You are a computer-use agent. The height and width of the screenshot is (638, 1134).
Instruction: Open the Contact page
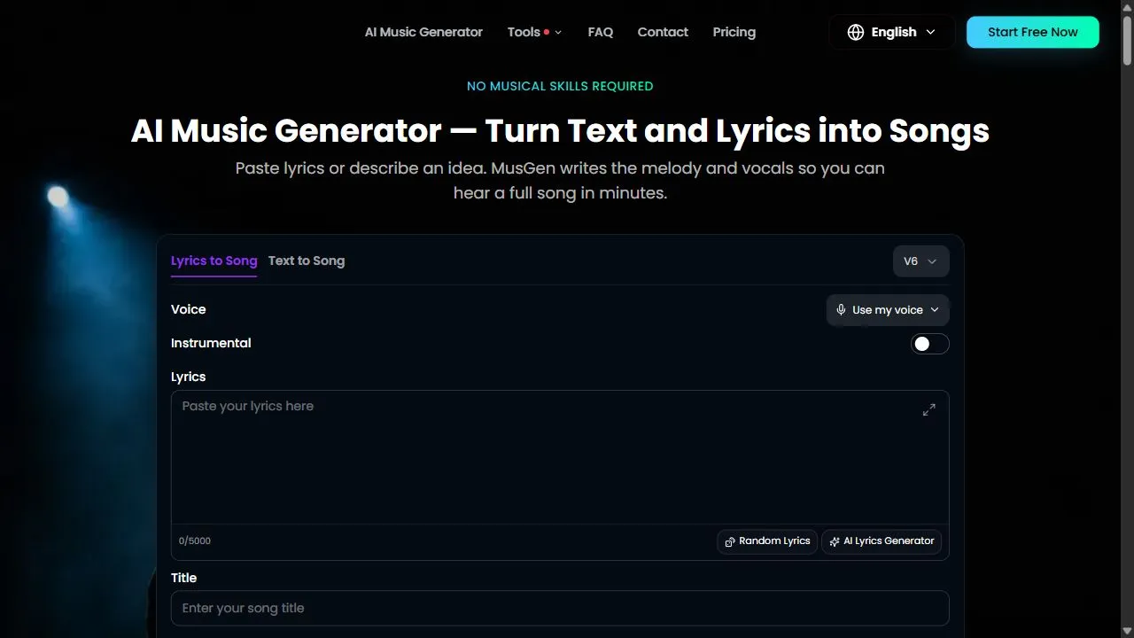(663, 32)
